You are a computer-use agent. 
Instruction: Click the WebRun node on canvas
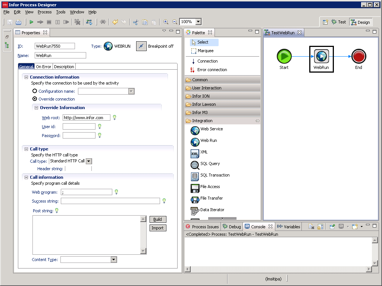[x=321, y=57]
